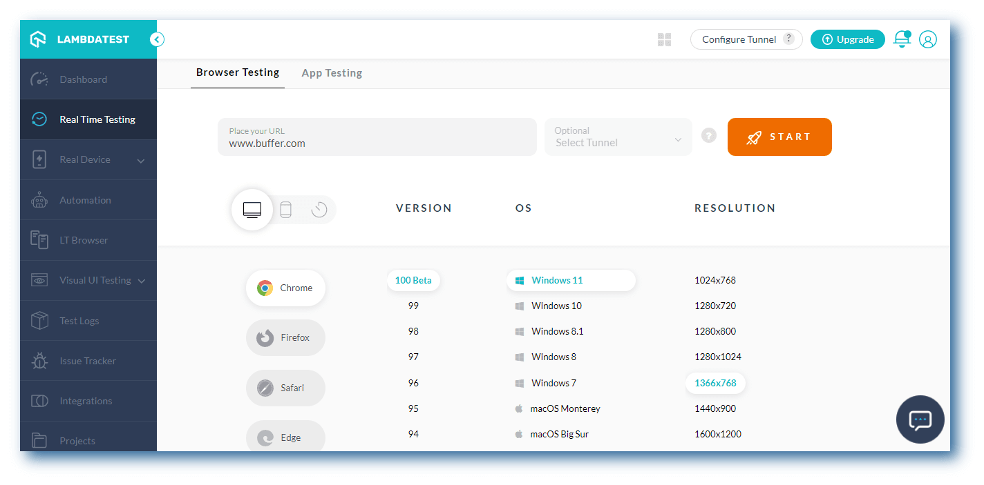Show the recent sessions history view
The width and height of the screenshot is (984, 485).
coord(319,209)
